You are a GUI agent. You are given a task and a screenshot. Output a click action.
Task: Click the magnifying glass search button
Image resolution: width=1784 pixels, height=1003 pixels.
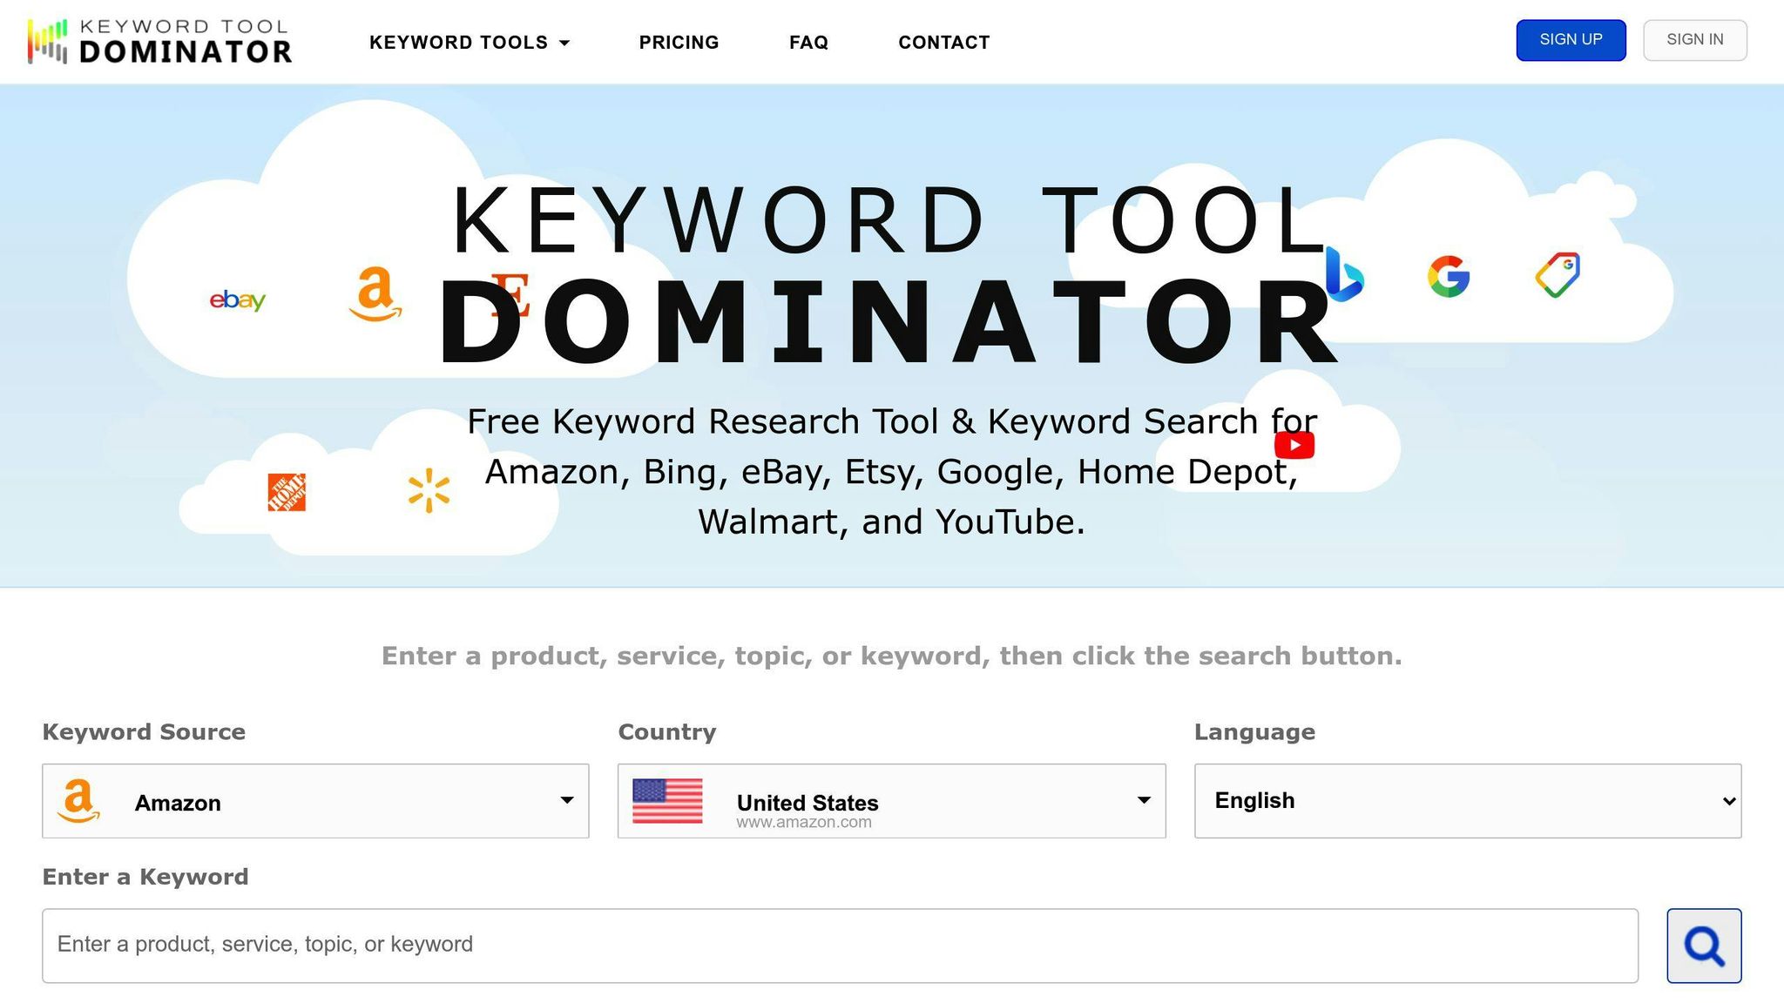click(x=1704, y=946)
